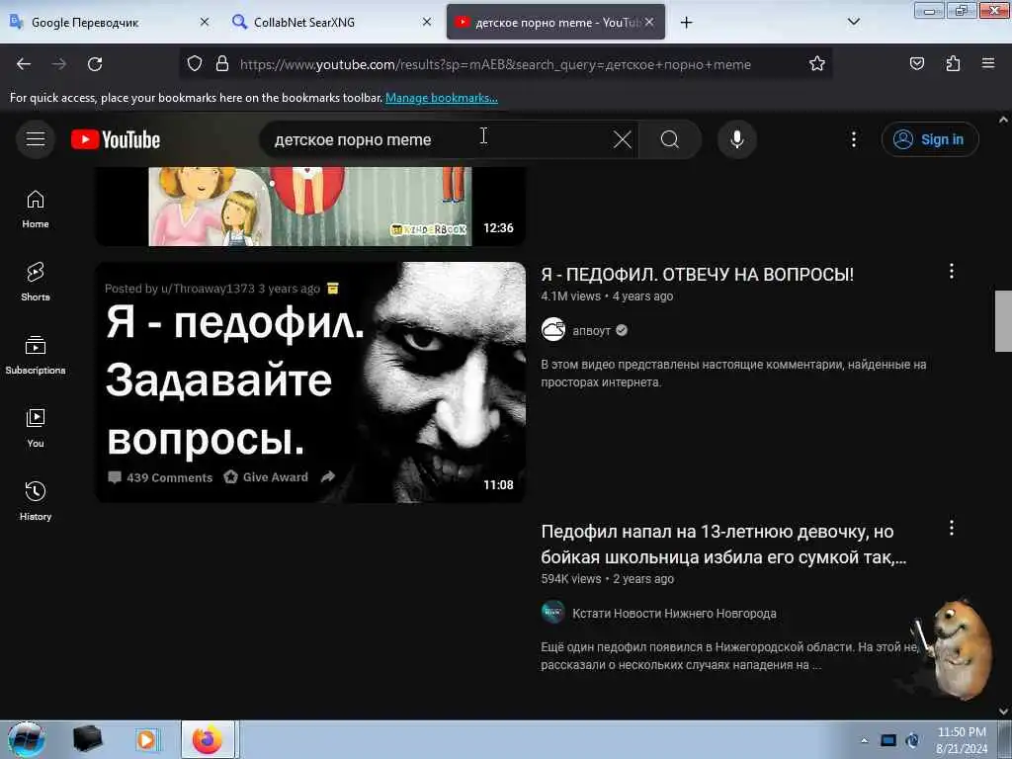The image size is (1012, 759).
Task: Click the YouTube logo
Action: click(x=116, y=139)
